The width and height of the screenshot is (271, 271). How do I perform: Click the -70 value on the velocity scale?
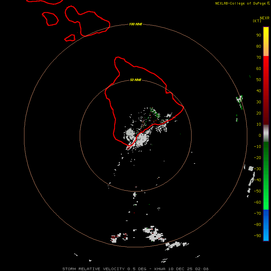[257, 213]
